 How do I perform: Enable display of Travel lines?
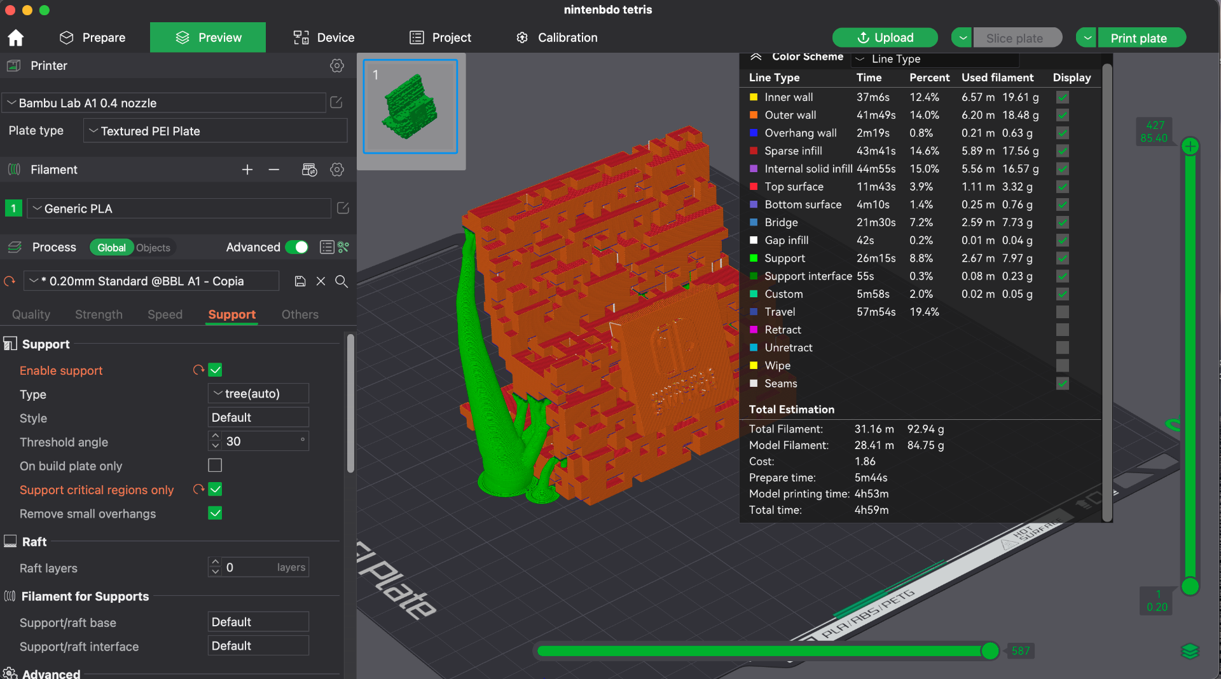[1062, 312]
